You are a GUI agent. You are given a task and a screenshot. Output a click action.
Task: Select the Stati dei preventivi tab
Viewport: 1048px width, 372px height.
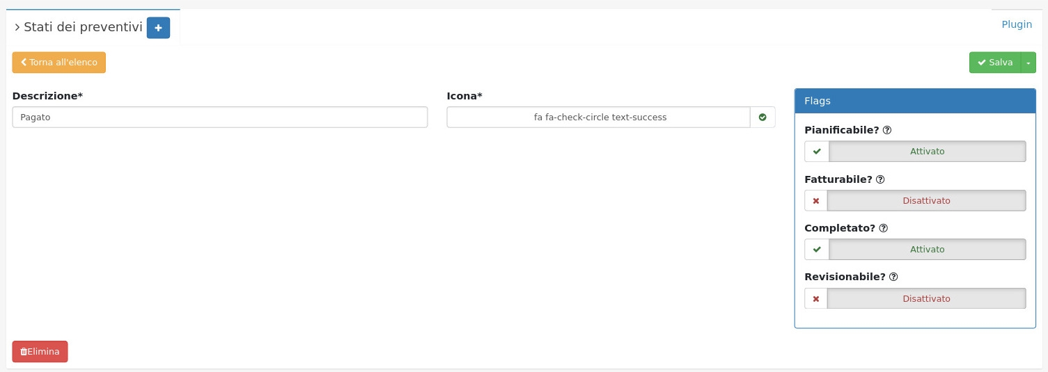(83, 28)
